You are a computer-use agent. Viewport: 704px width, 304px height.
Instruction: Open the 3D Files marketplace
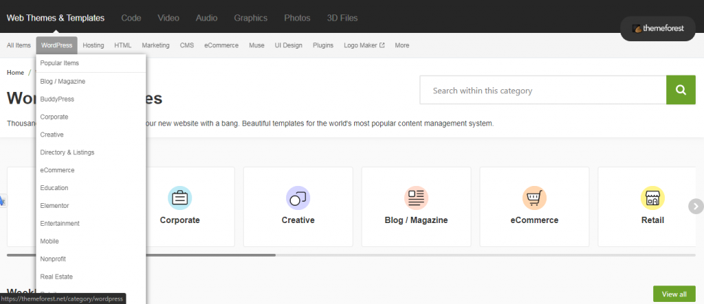pyautogui.click(x=342, y=18)
